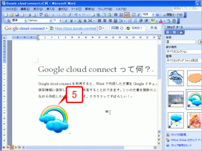
Task: Open the ツール (Tools) menu
Action: (76, 9)
